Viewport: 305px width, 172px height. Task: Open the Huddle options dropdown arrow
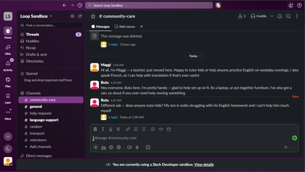(x=272, y=16)
